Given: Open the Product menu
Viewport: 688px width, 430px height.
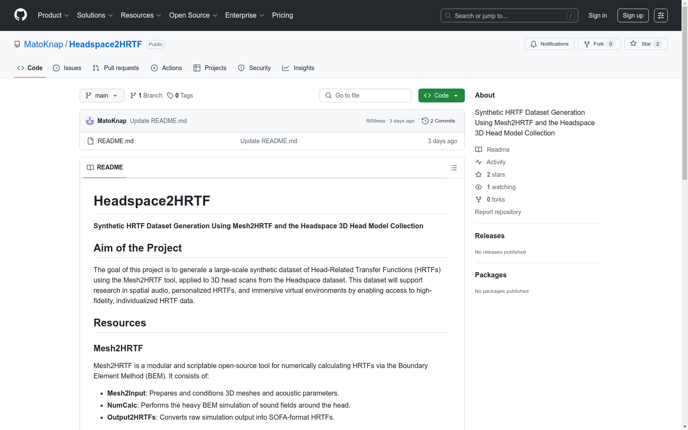Looking at the screenshot, I should point(53,15).
